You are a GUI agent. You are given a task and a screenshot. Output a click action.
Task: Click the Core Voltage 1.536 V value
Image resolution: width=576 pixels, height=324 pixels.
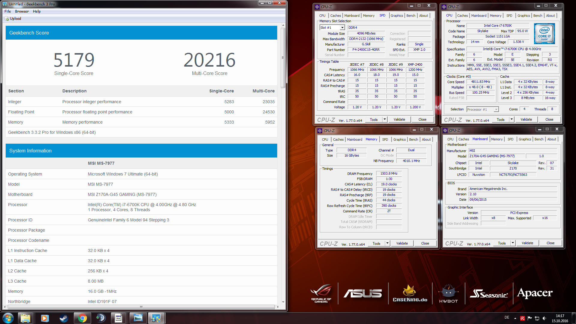518,42
